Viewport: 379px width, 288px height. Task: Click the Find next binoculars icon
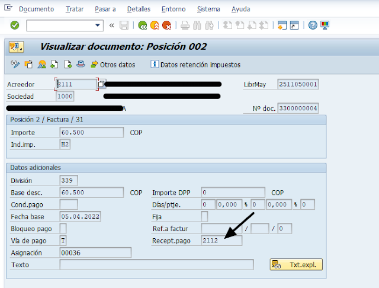click(x=209, y=25)
